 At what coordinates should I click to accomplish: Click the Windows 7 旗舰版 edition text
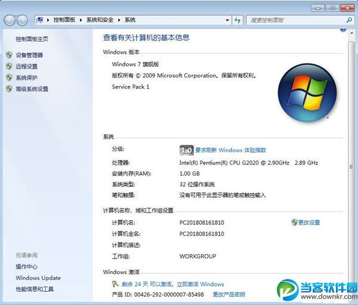[135, 64]
